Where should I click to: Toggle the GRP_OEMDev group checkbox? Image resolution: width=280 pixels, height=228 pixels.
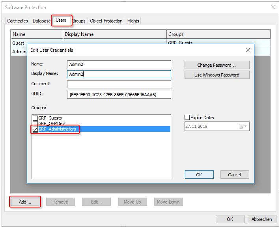(x=35, y=123)
